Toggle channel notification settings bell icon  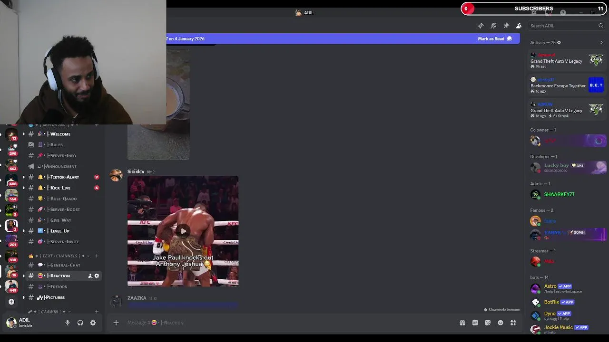coord(493,26)
